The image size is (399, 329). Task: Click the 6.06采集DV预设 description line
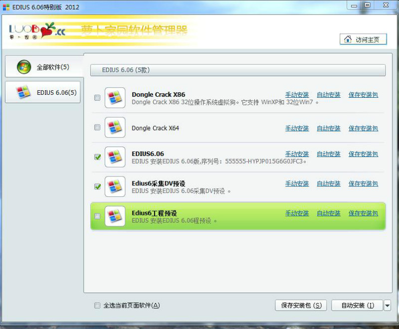click(181, 191)
